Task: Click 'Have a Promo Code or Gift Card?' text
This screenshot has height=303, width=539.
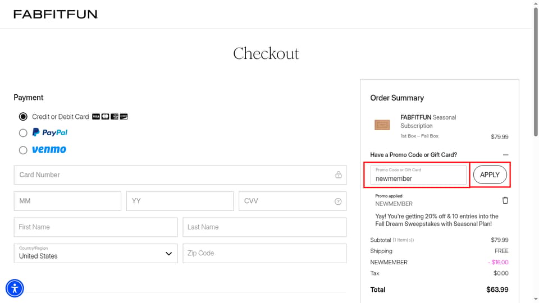Action: pyautogui.click(x=414, y=155)
